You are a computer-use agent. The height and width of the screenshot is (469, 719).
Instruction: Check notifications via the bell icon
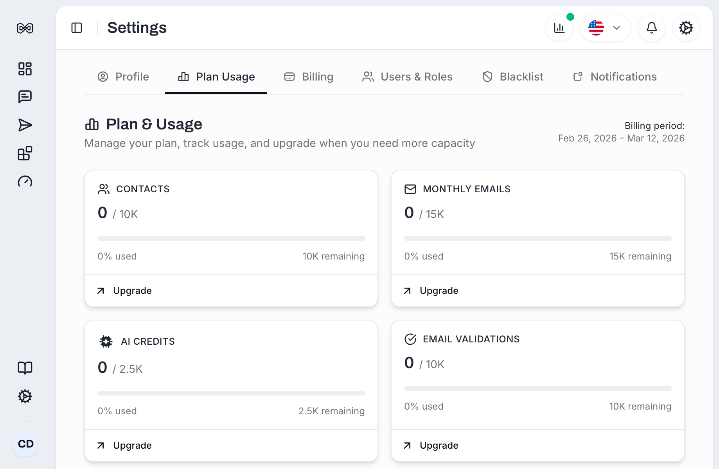pos(651,27)
